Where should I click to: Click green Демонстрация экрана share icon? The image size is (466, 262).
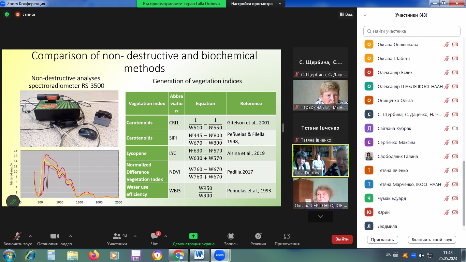point(193,236)
